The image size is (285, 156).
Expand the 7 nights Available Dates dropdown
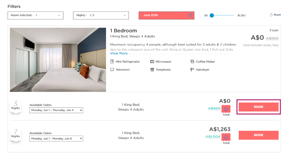pyautogui.click(x=56, y=139)
